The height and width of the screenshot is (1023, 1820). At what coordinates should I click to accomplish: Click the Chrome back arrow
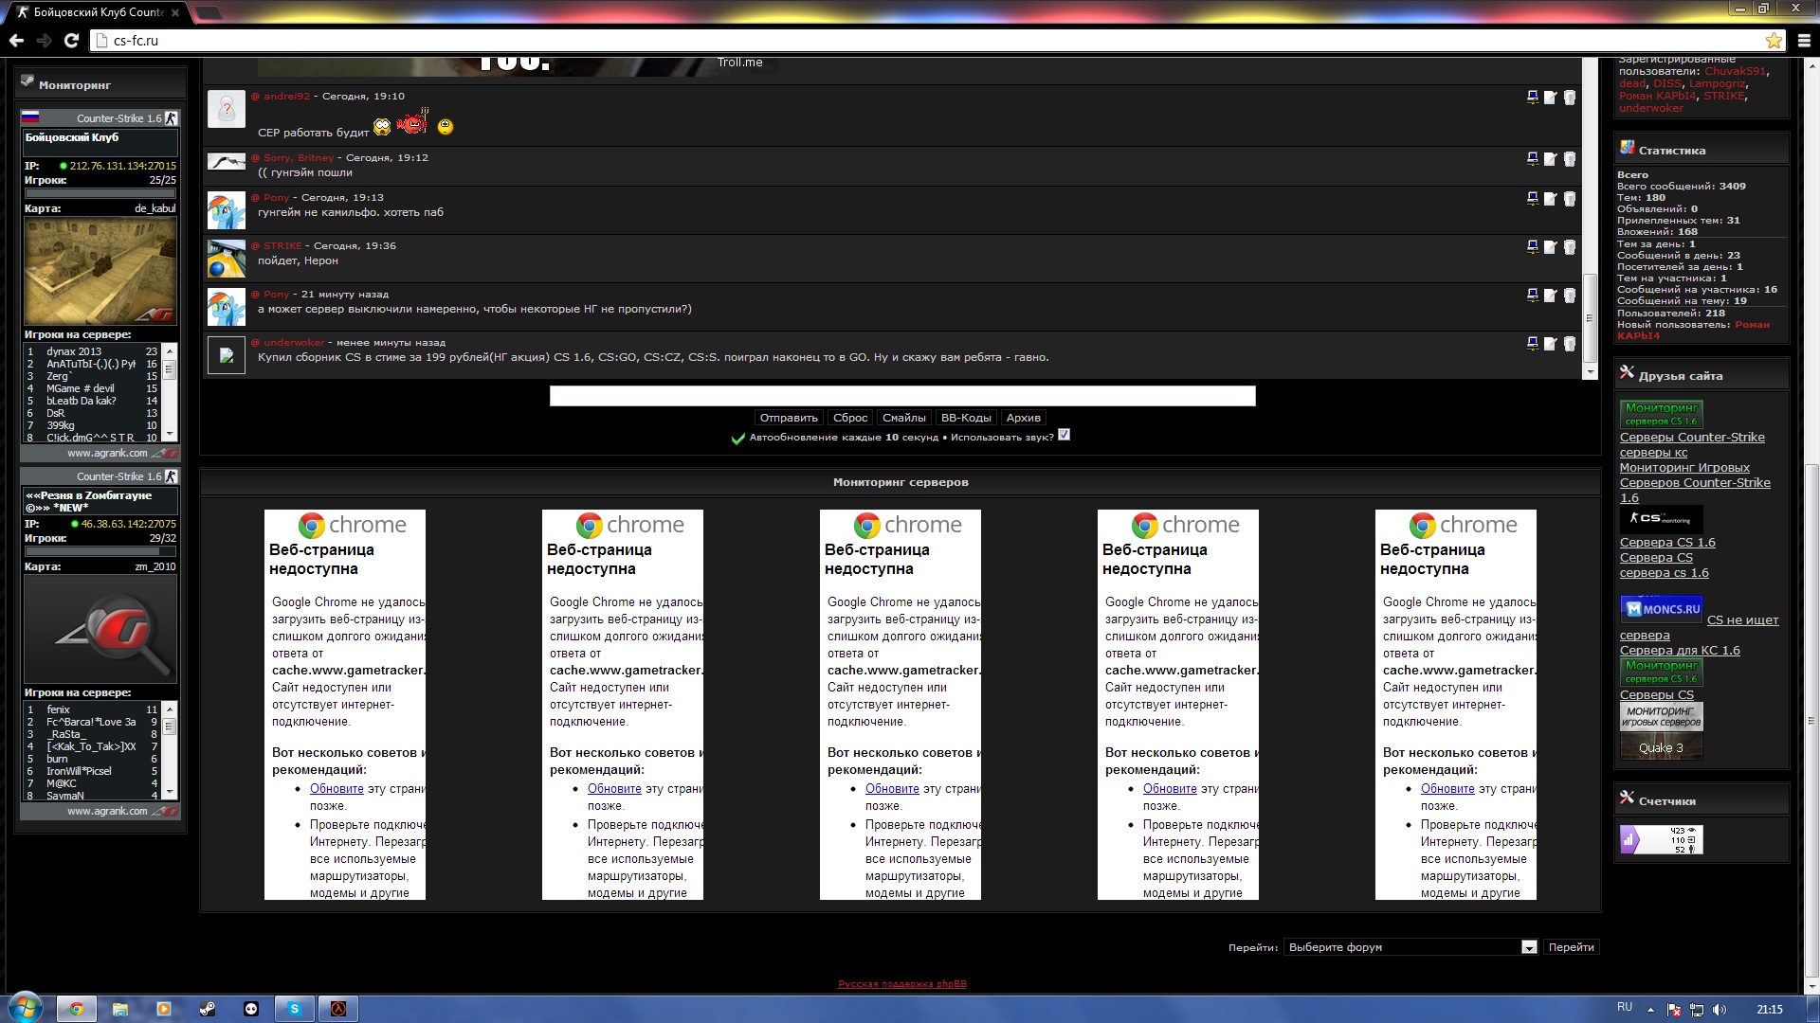tap(16, 41)
